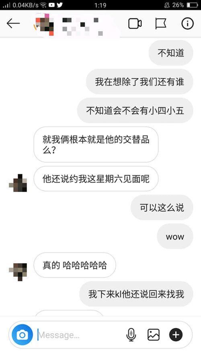Select the 可以这么说 message bubble
The image size is (201, 357).
(162, 208)
